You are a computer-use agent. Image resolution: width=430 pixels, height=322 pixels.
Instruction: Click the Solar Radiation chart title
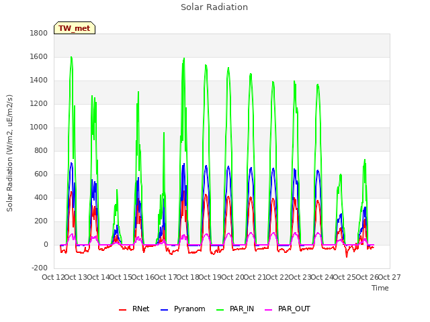[x=214, y=7]
